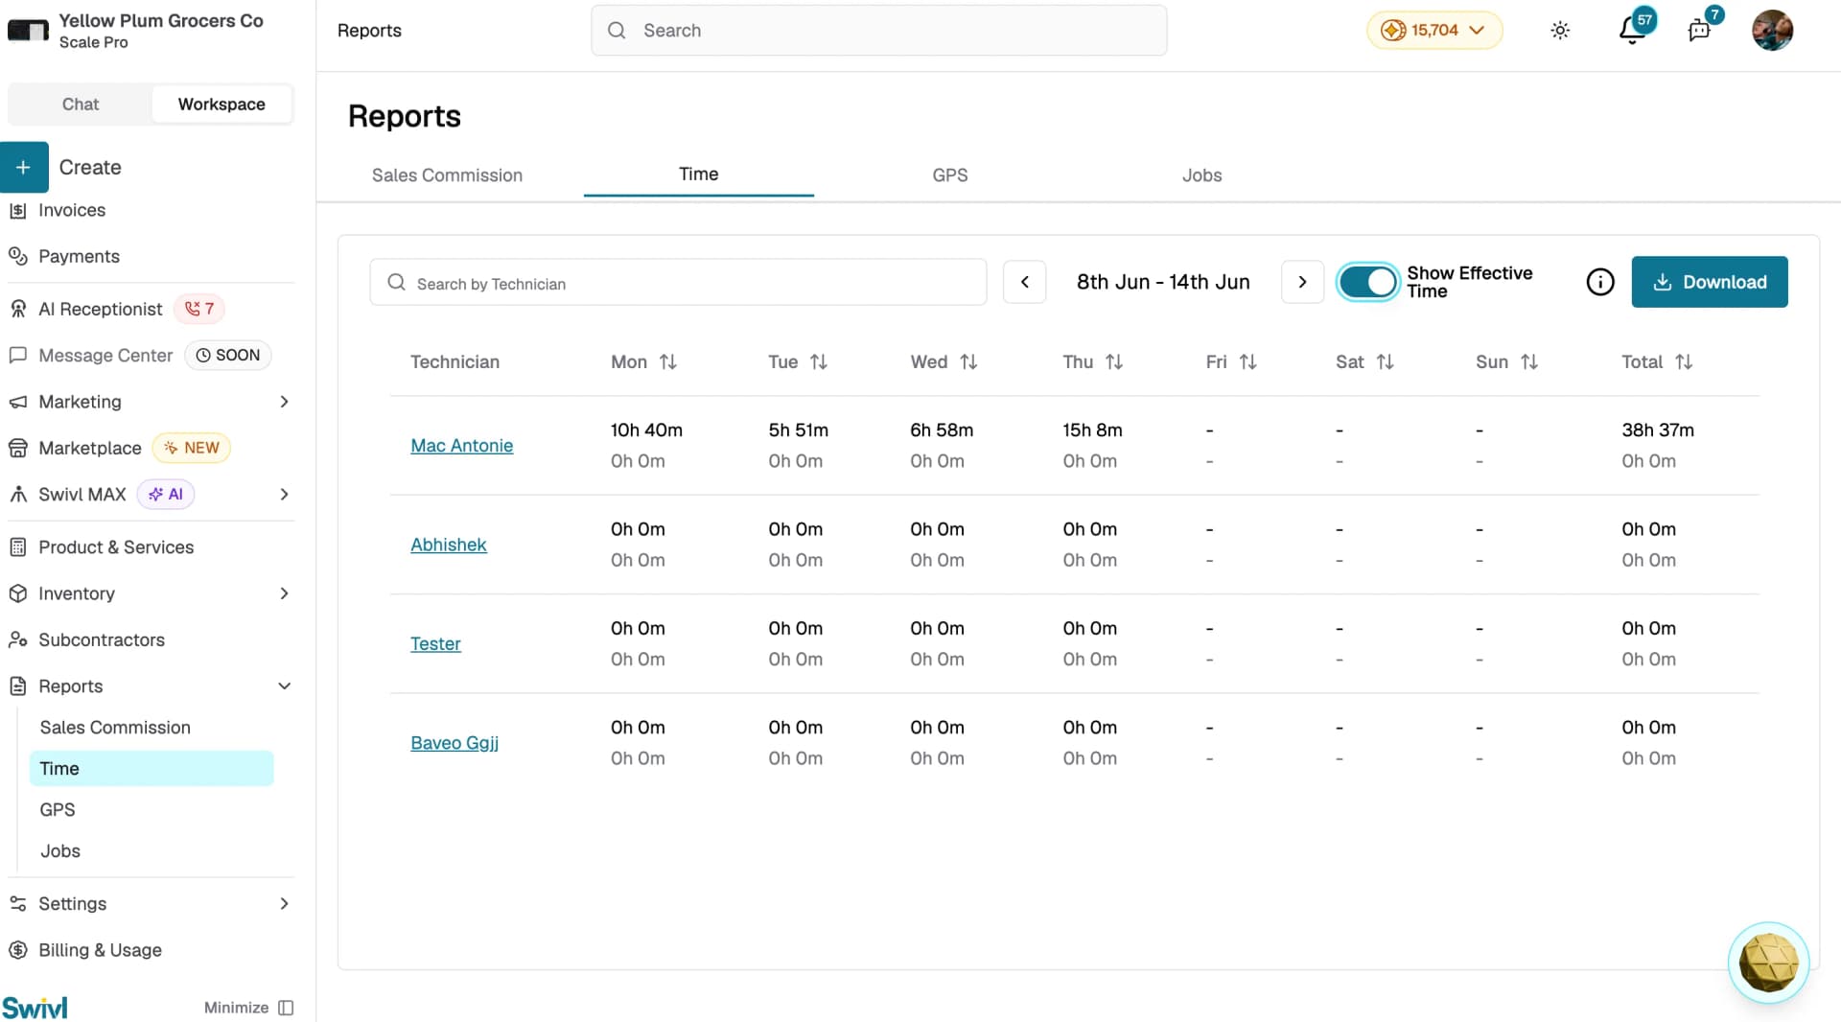Click Yellow Plum Grocers Co workspace name
Image resolution: width=1841 pixels, height=1022 pixels.
click(161, 20)
